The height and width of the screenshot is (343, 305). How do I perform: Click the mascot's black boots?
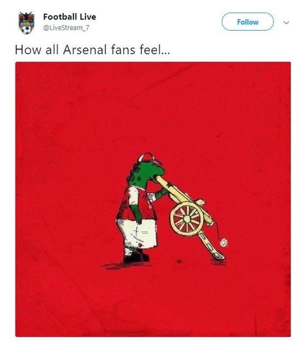(135, 257)
